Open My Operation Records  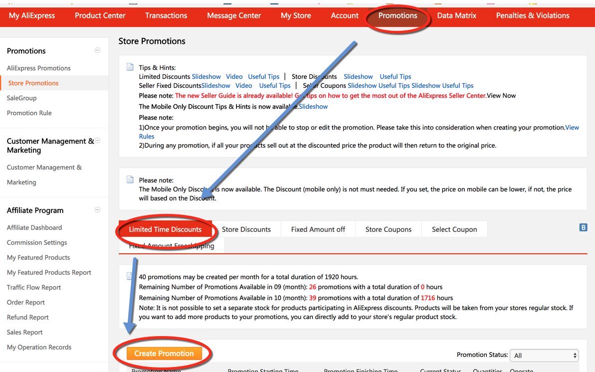click(x=39, y=348)
